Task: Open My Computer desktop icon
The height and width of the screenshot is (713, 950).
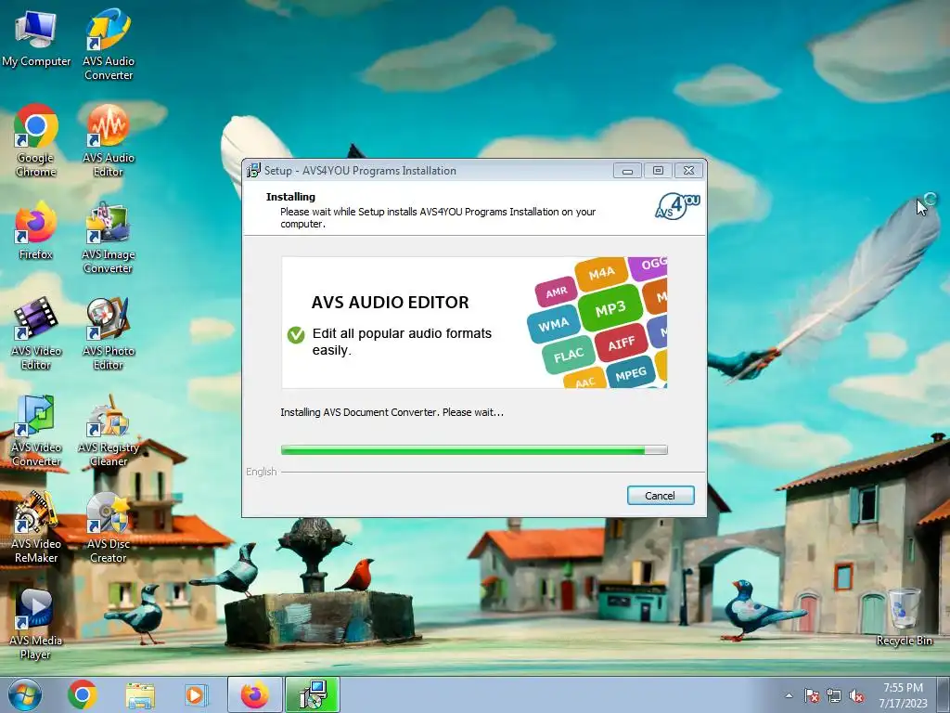Action: 36,39
